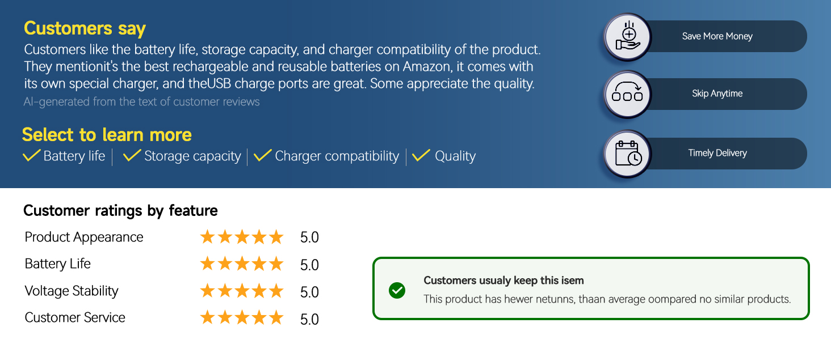Screen dimensions: 831x340
Task: Click the Customers usually keep this item banner
Action: click(590, 288)
